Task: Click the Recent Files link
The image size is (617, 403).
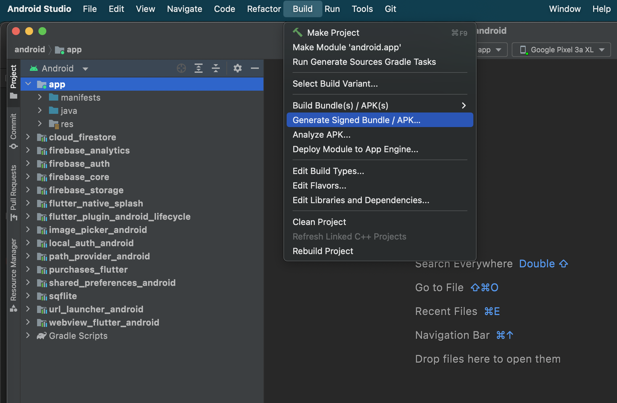Action: tap(446, 311)
